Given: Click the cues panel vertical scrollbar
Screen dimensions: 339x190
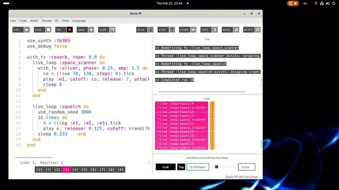Looking at the screenshot, I should [x=261, y=144].
